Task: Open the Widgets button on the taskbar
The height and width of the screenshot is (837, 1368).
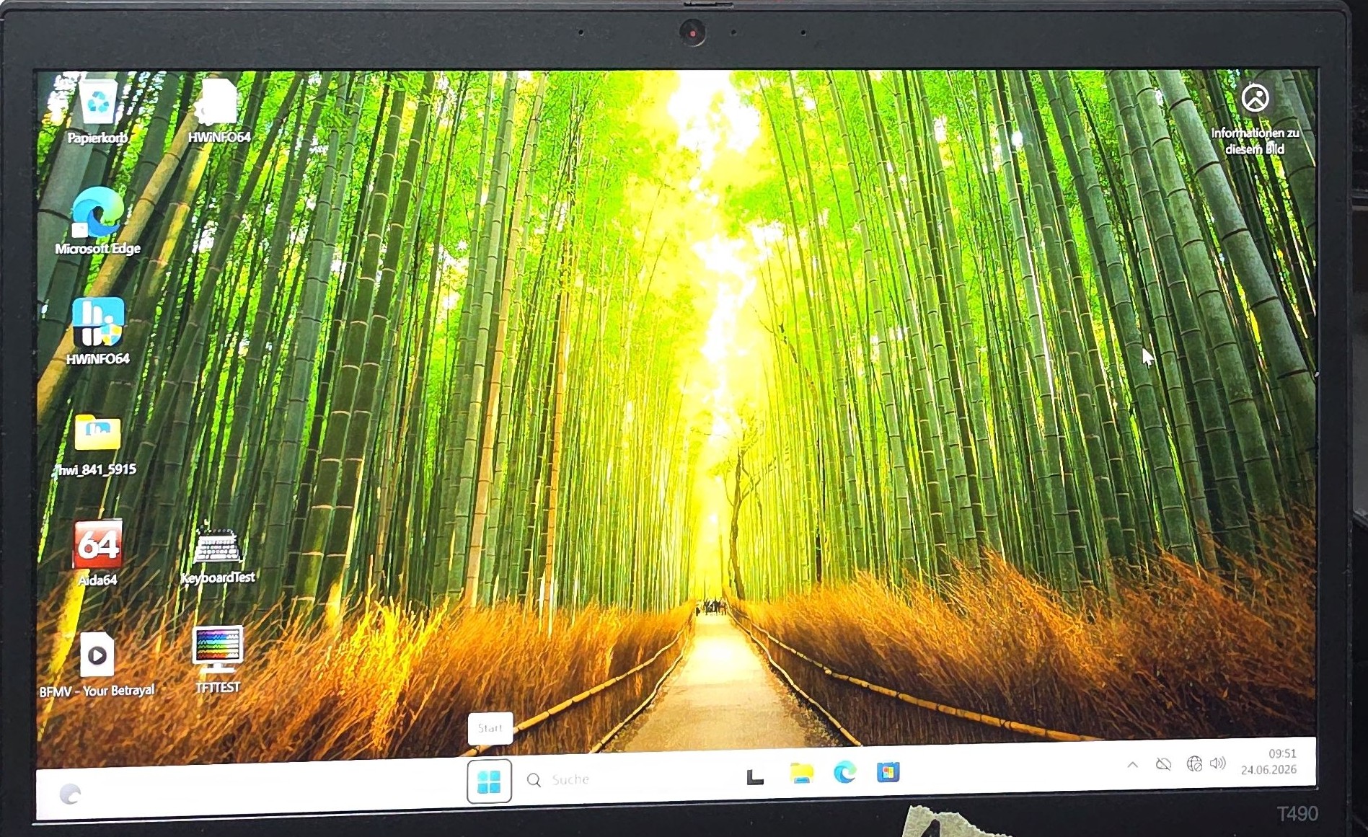Action: [x=70, y=794]
